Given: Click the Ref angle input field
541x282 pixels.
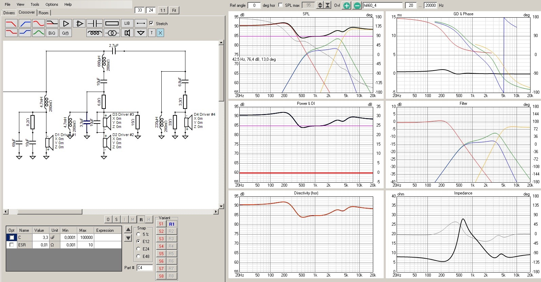Looking at the screenshot, I should [x=254, y=5].
